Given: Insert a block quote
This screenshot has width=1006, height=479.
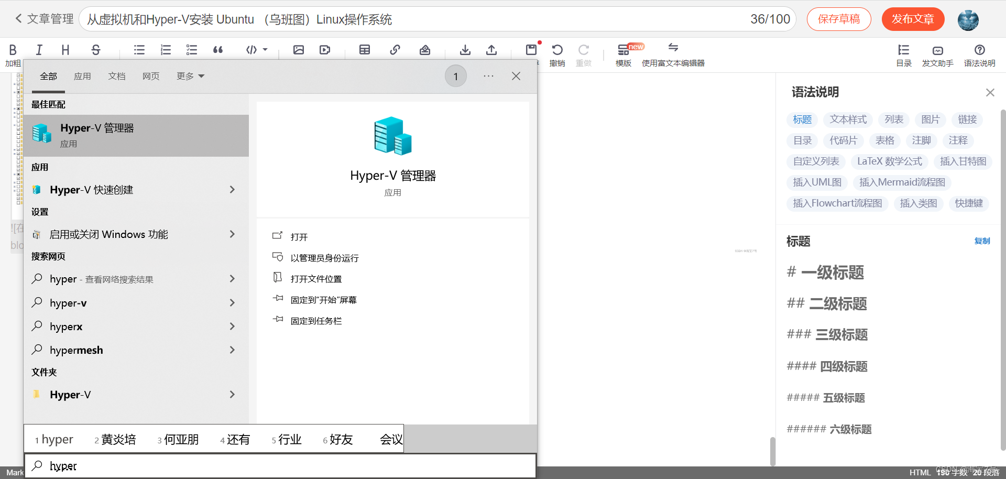Looking at the screenshot, I should click(218, 50).
